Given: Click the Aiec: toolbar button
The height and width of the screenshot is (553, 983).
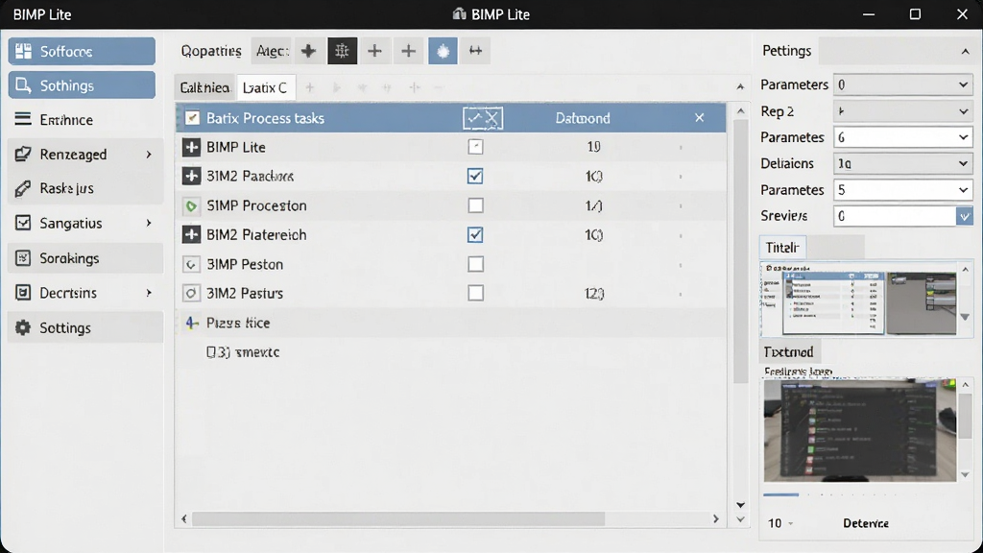Looking at the screenshot, I should pyautogui.click(x=272, y=51).
